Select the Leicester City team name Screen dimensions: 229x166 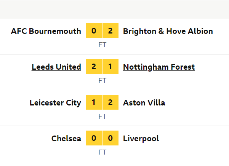(x=55, y=103)
